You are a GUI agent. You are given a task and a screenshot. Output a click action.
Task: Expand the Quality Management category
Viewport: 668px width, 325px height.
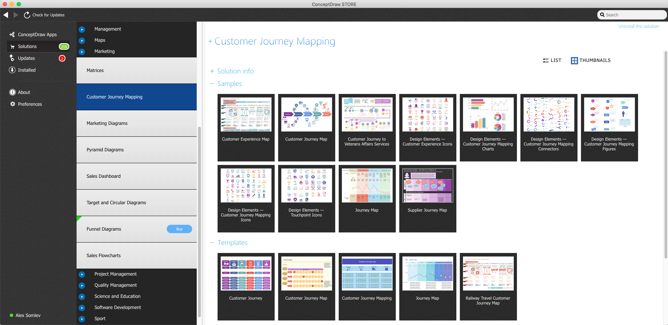pyautogui.click(x=82, y=285)
